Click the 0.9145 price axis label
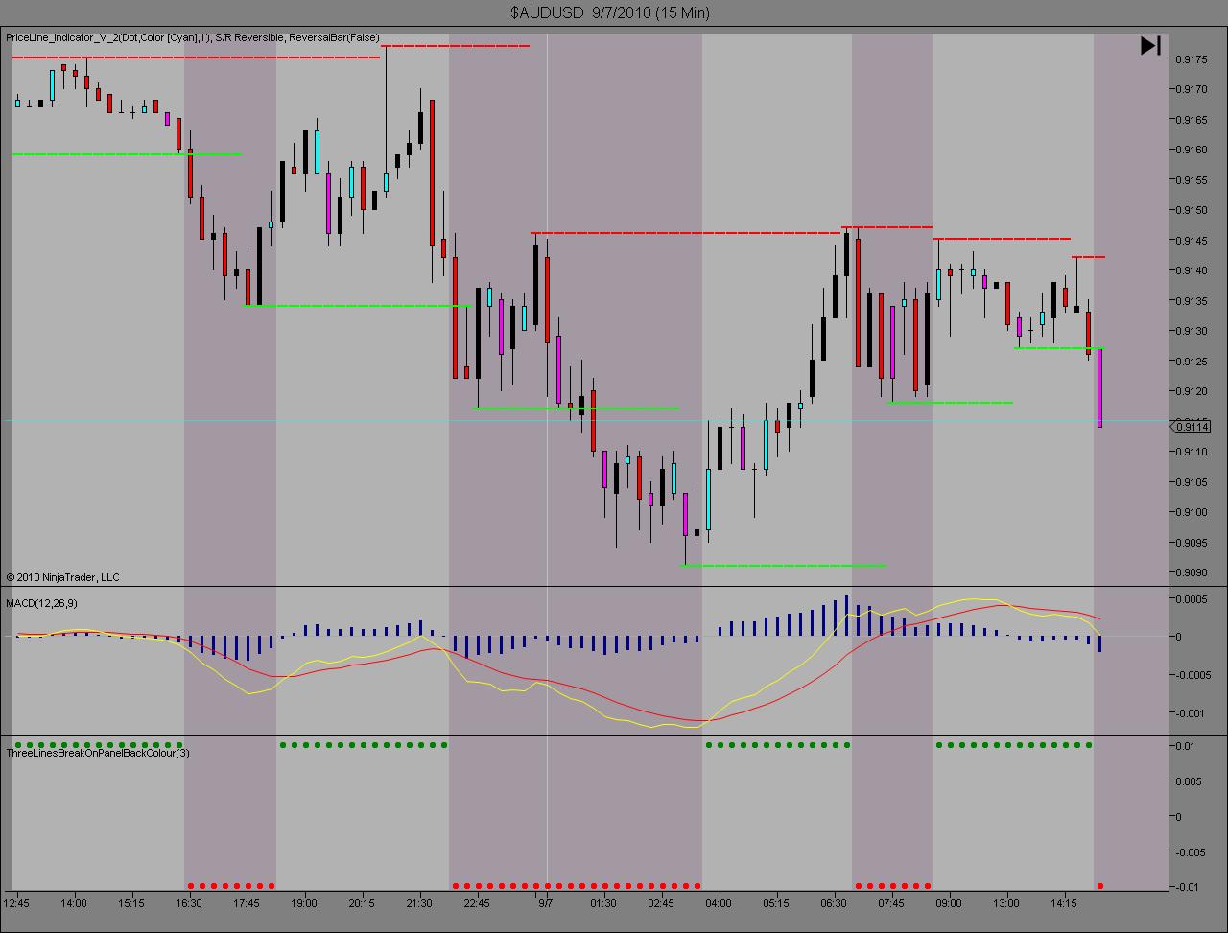The height and width of the screenshot is (933, 1228). click(x=1193, y=241)
